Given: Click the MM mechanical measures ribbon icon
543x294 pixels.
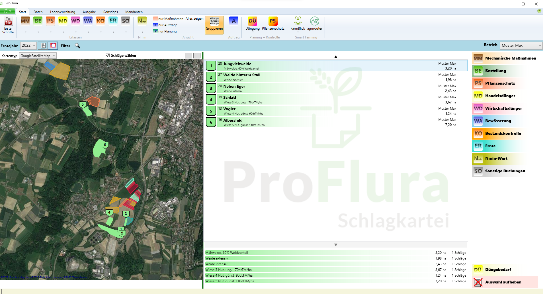Looking at the screenshot, I should click(x=25, y=21).
